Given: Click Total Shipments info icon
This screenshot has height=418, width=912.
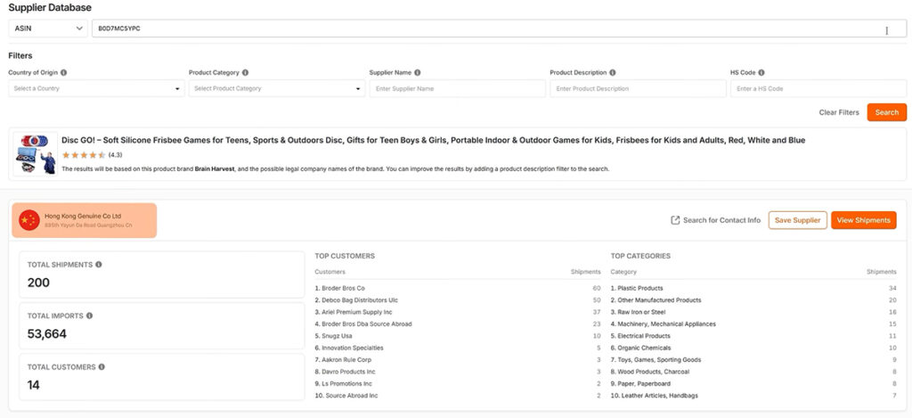Looking at the screenshot, I should click(x=99, y=265).
